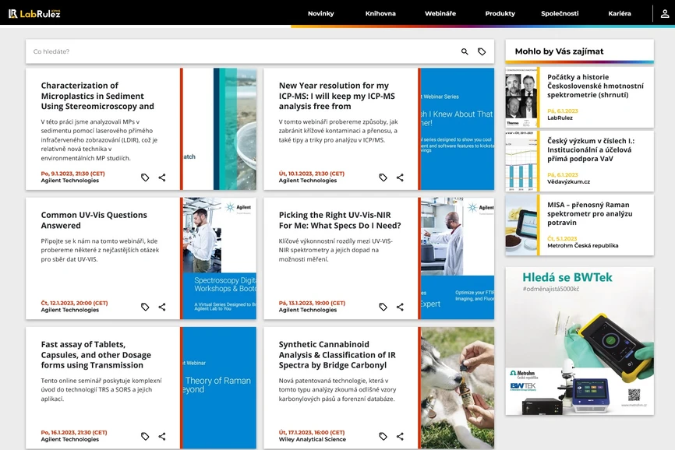Open the 'Hledá se BWTek' advertisement banner
The image size is (675, 450).
click(579, 341)
